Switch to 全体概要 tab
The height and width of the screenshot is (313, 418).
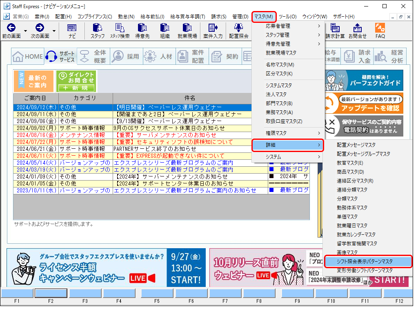coord(94,56)
